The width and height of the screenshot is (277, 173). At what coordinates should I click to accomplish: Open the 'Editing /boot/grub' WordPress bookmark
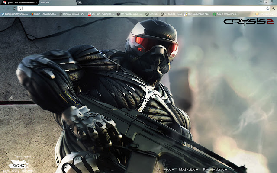(x=15, y=14)
